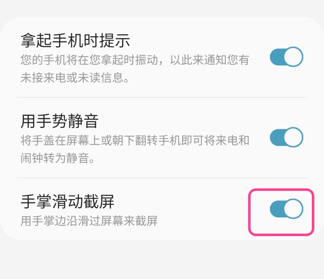The image size is (324, 279).
Task: Click the 未接来电或未读信息 description line
Action: pyautogui.click(x=75, y=78)
